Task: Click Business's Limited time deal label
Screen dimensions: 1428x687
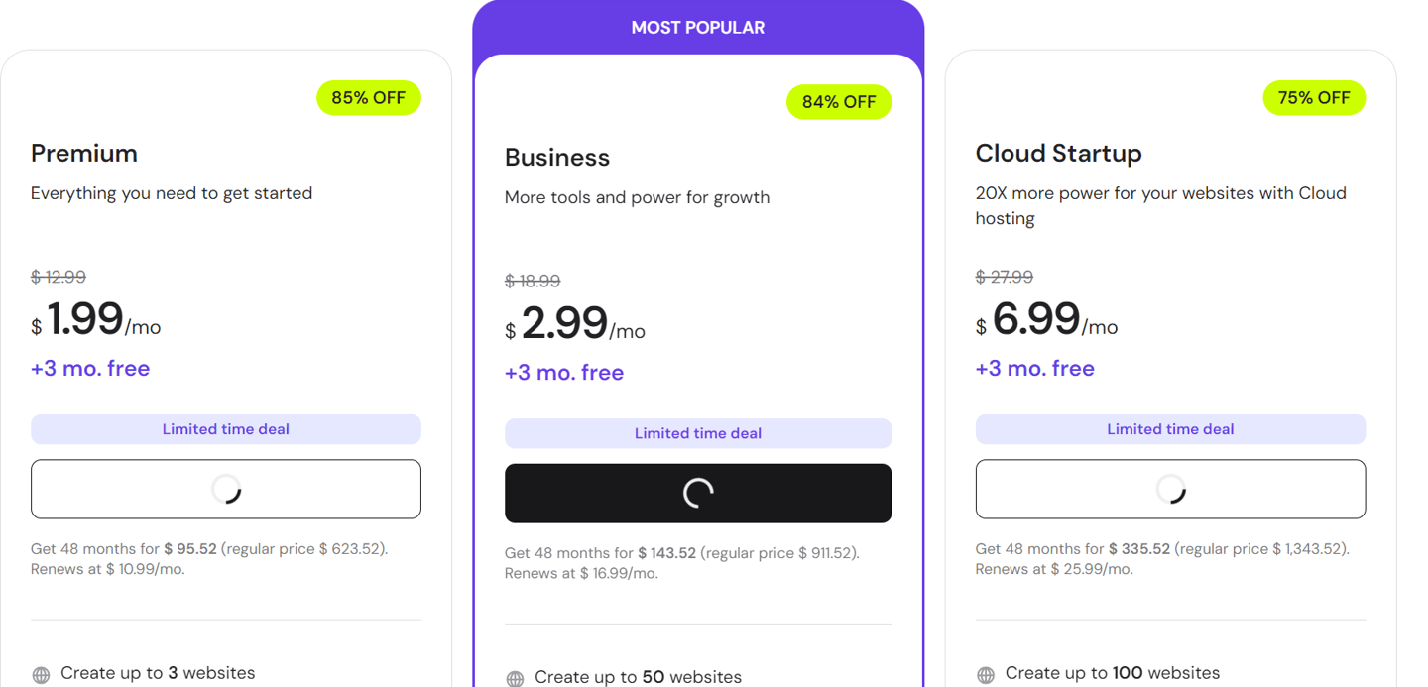Action: [x=698, y=433]
